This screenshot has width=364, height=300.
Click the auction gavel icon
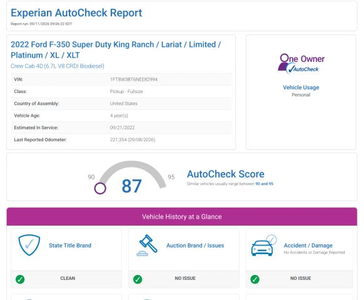point(147,245)
